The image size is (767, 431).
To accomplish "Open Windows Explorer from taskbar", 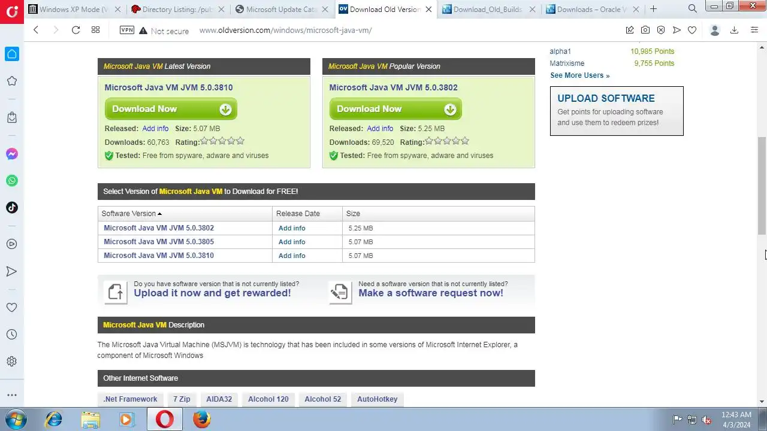I will (x=90, y=419).
